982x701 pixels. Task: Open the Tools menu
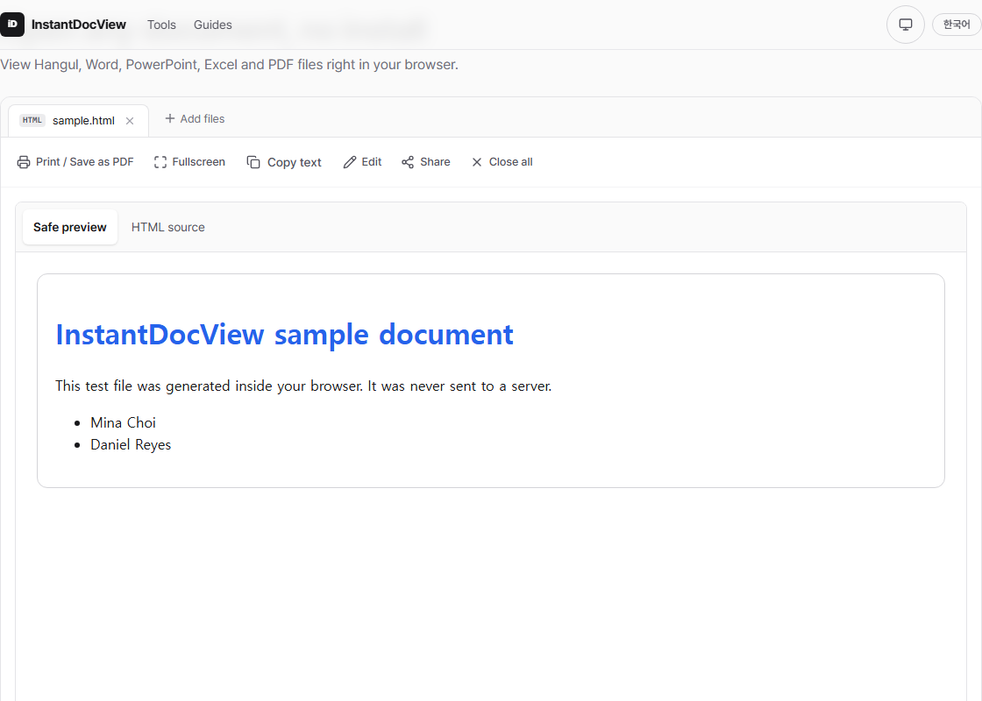161,25
